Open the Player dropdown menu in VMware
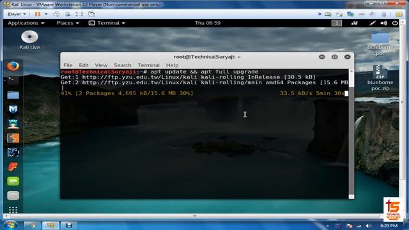The width and height of the screenshot is (409, 230). (17, 14)
